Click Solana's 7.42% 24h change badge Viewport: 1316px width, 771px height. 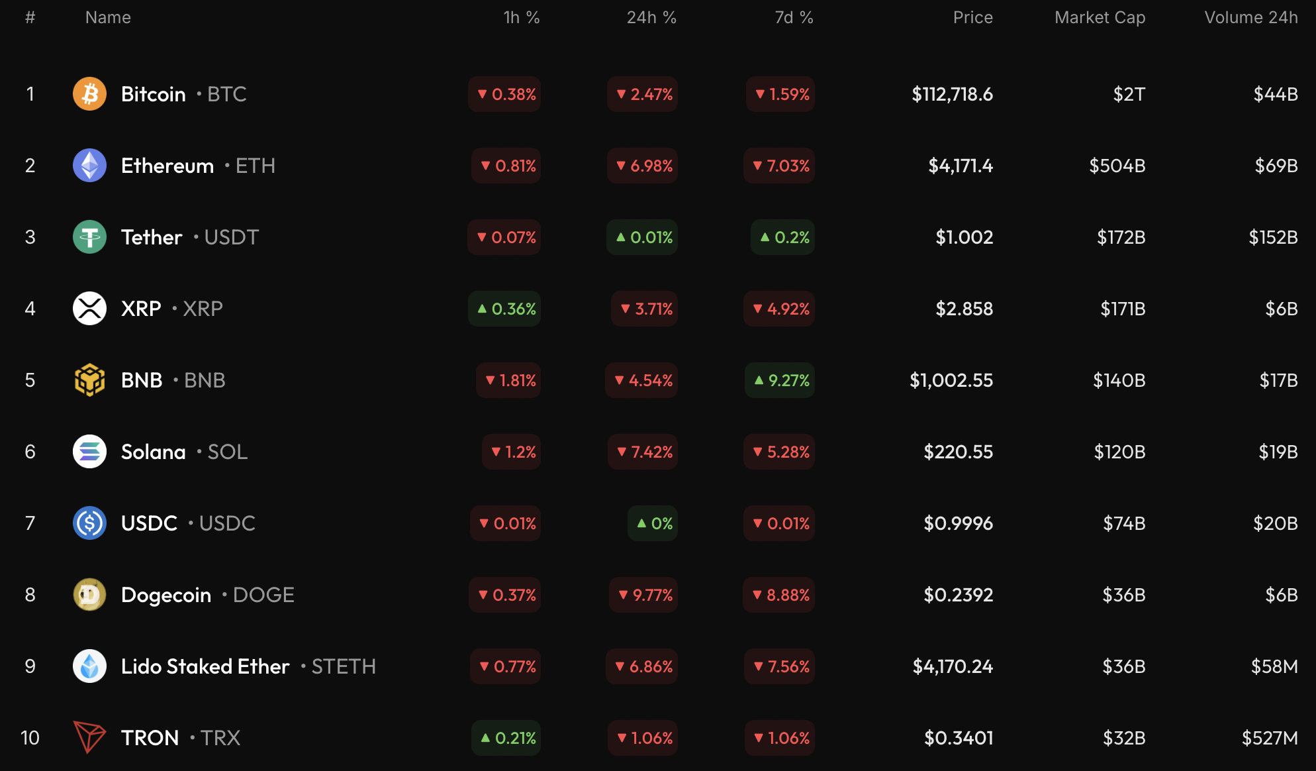(x=643, y=452)
